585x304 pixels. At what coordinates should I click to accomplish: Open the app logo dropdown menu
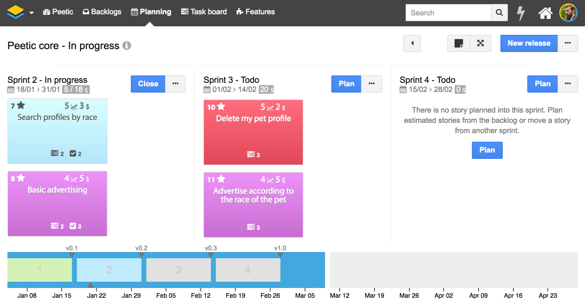pyautogui.click(x=20, y=12)
